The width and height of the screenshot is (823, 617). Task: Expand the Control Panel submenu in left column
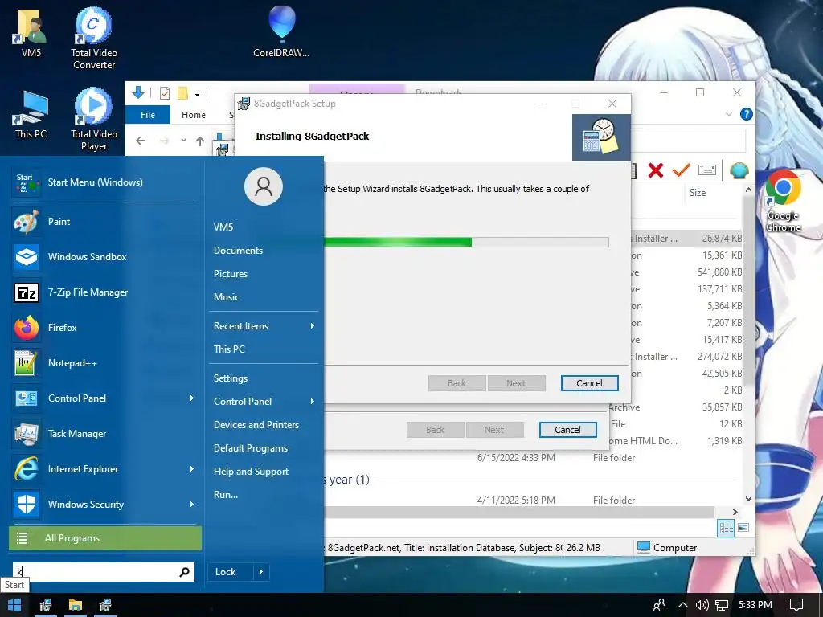[191, 398]
